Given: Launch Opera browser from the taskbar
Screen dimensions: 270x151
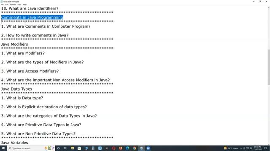Looking at the screenshot, I should pos(113,148).
